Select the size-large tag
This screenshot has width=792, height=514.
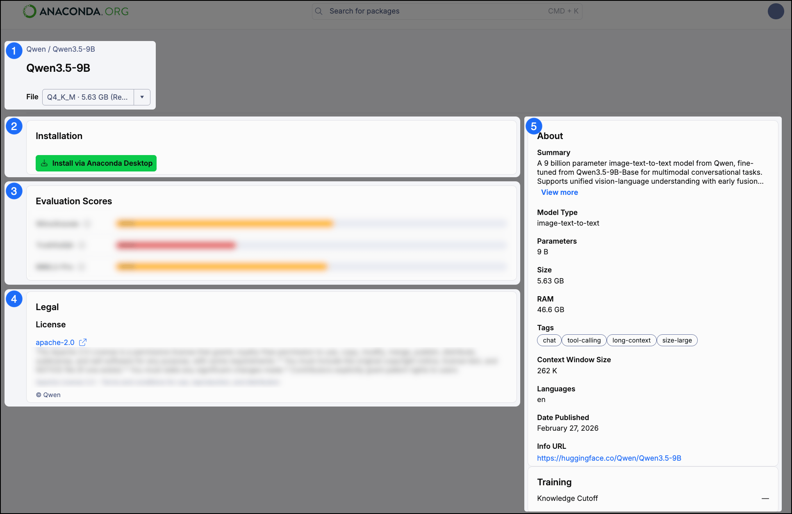pos(677,340)
